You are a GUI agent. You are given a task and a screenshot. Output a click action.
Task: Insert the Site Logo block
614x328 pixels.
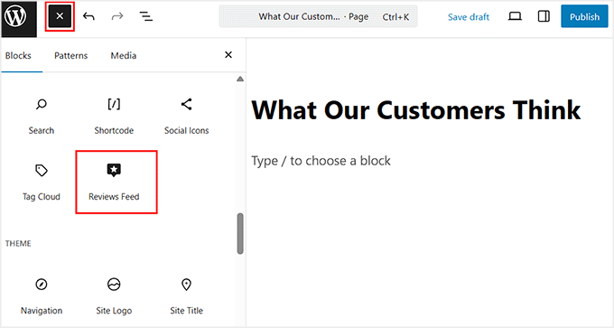114,296
